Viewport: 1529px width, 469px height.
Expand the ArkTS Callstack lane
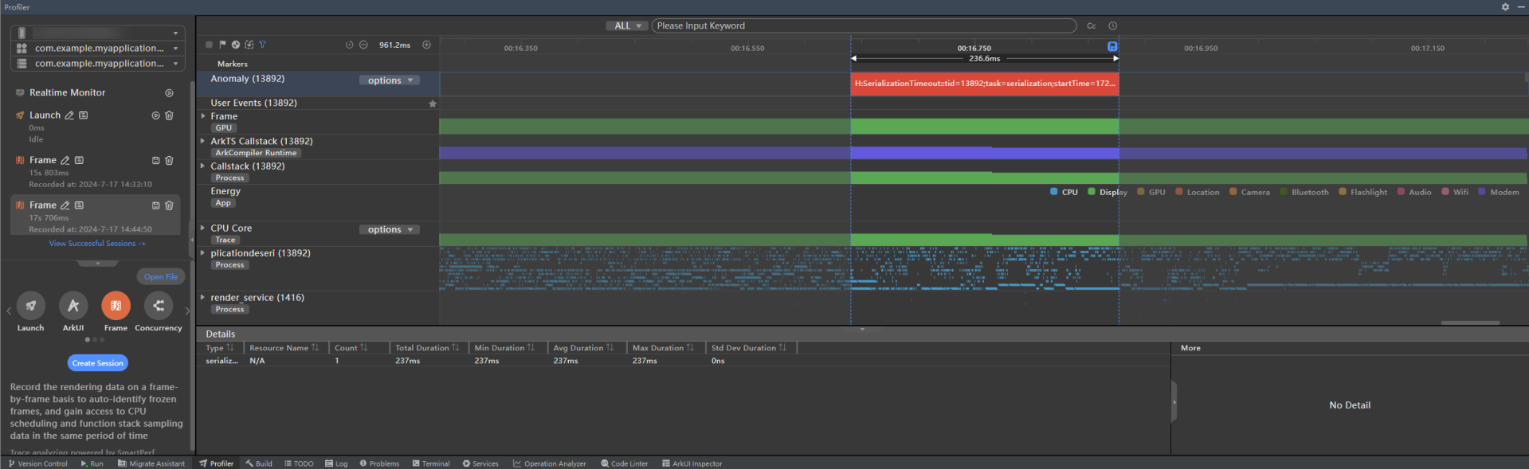pos(203,141)
